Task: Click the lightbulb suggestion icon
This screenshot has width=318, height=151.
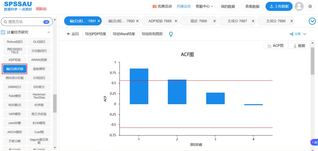Action: 171,34
